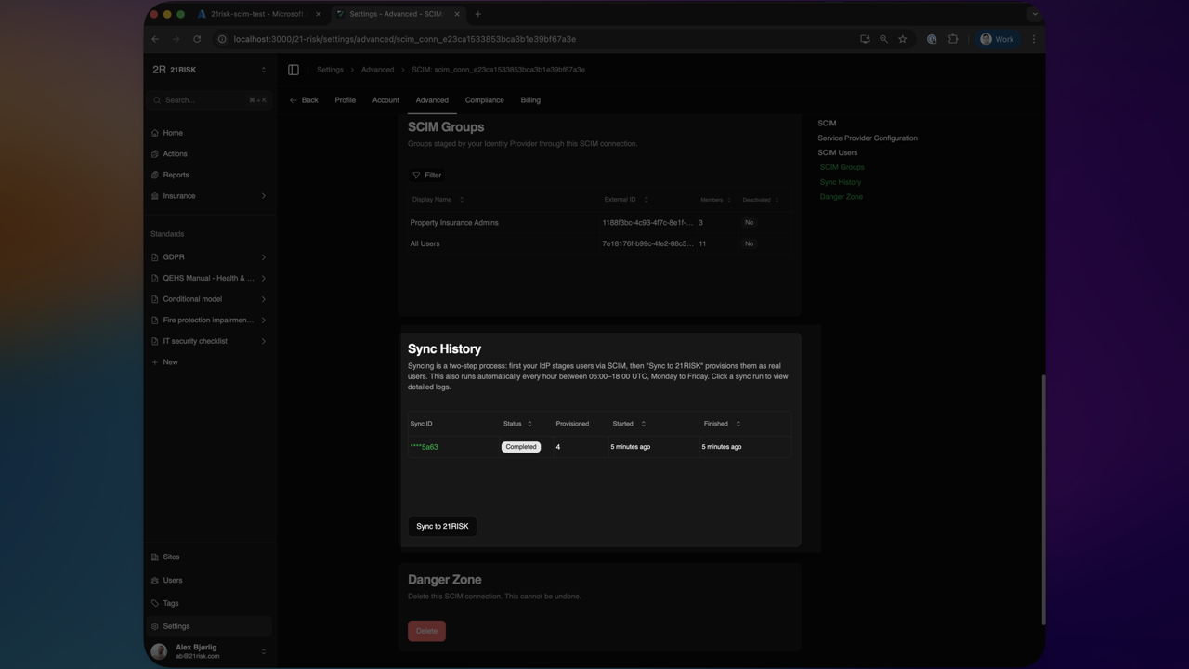Open Tags in sidebar
1189x669 pixels.
(171, 603)
